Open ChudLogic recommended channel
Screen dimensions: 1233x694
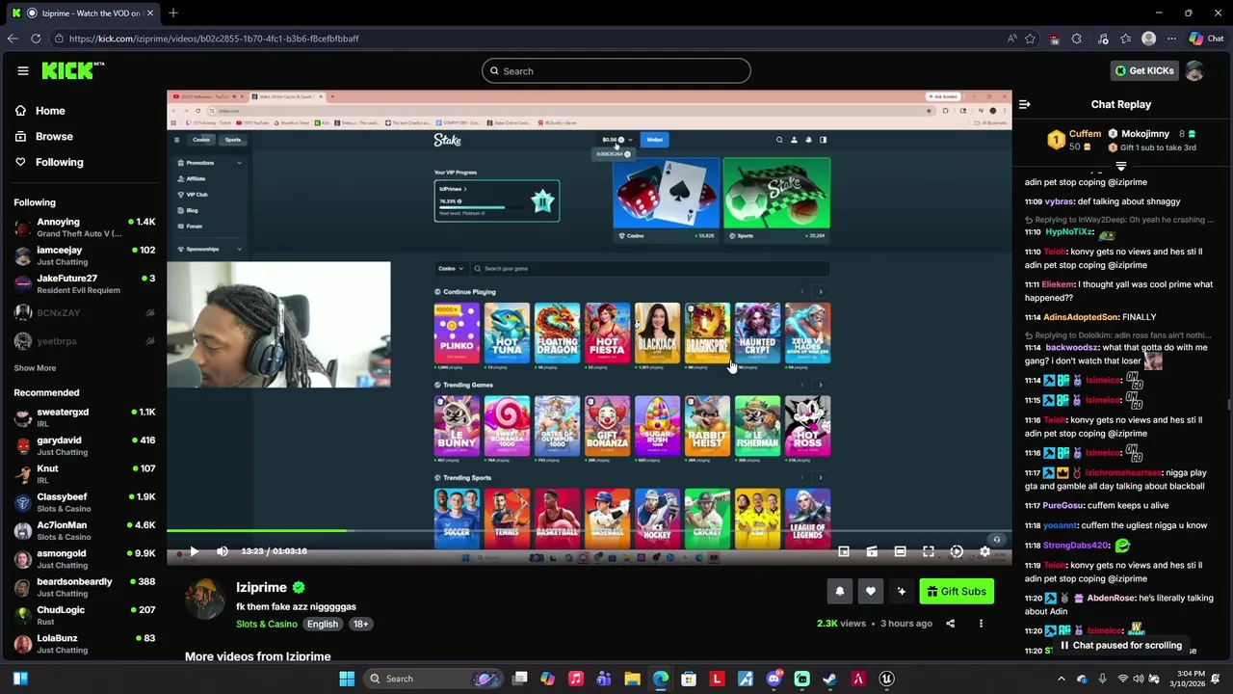(x=84, y=615)
